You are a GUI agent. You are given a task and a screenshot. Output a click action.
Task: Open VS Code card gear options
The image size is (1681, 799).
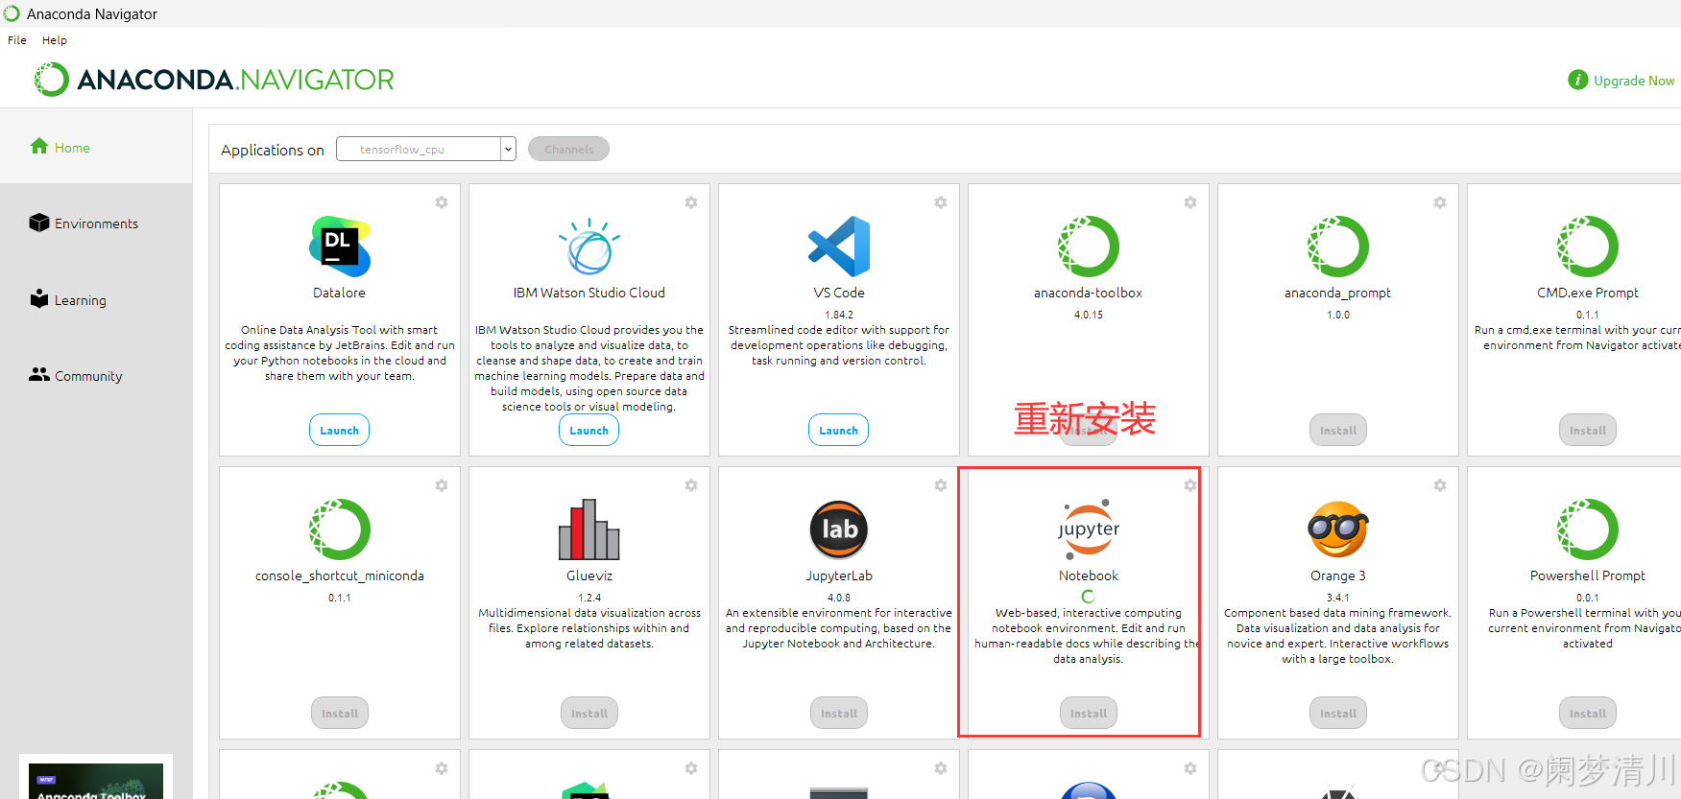tap(941, 202)
